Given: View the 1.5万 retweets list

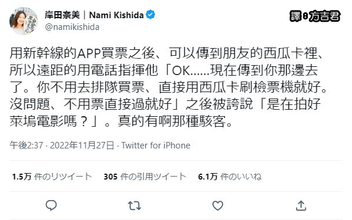Looking at the screenshot, I should (52, 177).
